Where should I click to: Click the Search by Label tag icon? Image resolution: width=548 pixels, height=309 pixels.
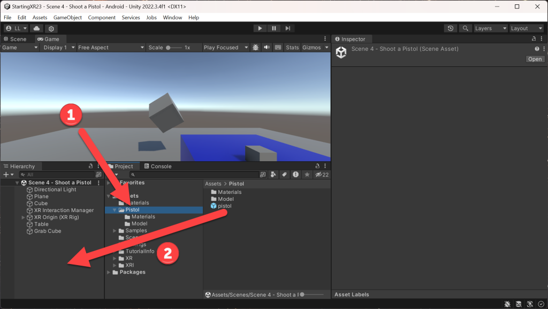(285, 175)
